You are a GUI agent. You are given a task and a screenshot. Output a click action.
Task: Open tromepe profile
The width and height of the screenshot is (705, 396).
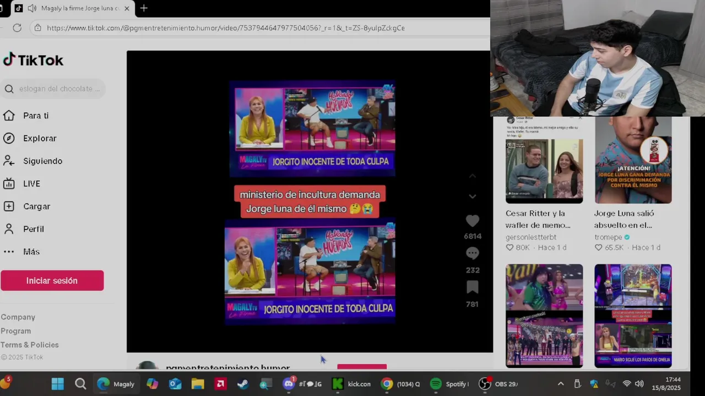(x=608, y=237)
